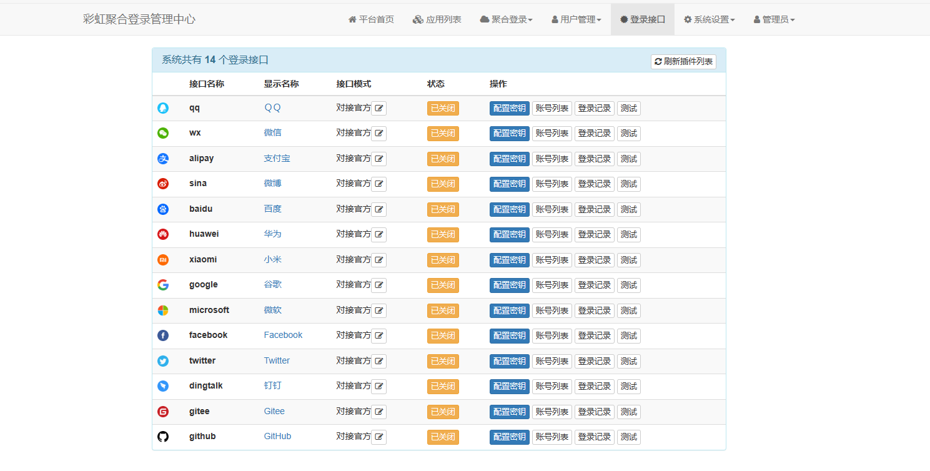The height and width of the screenshot is (471, 930).
Task: Toggle 已关闭 status for github
Action: point(443,437)
